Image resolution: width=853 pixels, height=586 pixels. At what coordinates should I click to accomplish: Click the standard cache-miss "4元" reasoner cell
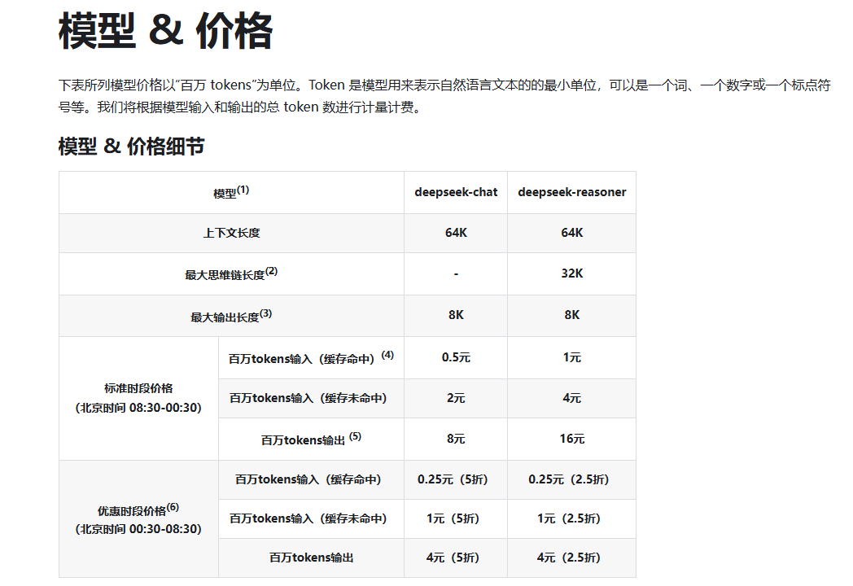point(571,398)
